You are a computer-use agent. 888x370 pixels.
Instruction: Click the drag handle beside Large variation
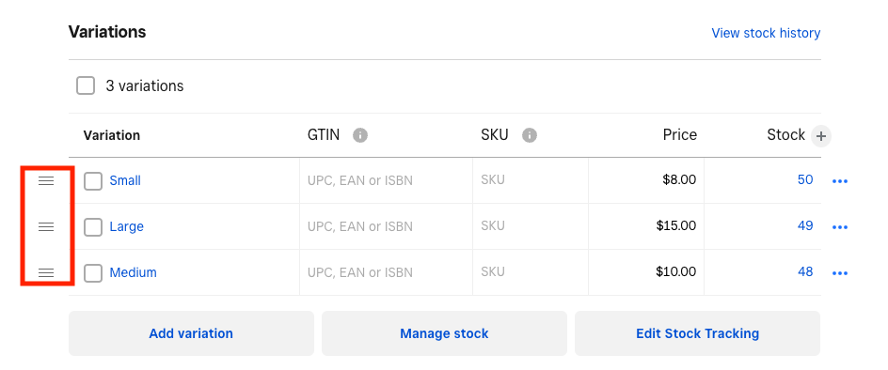[x=46, y=226]
